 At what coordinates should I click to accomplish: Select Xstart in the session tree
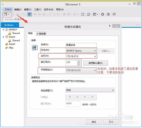pos(12,37)
